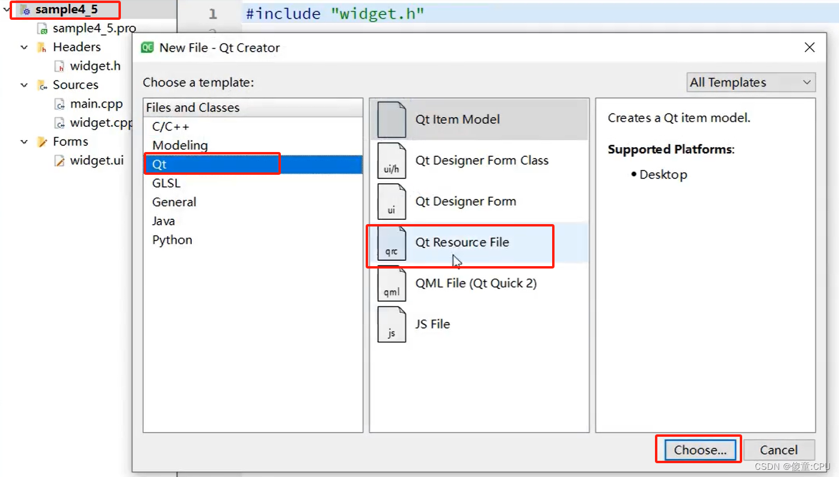Click the Headers folder icon
Viewport: 839px width, 477px height.
[x=42, y=47]
